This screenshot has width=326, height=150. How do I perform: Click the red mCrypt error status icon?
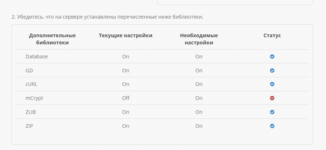click(x=272, y=98)
